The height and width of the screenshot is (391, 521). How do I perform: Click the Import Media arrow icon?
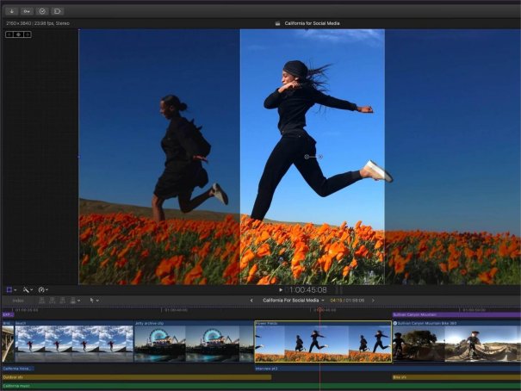[x=12, y=11]
